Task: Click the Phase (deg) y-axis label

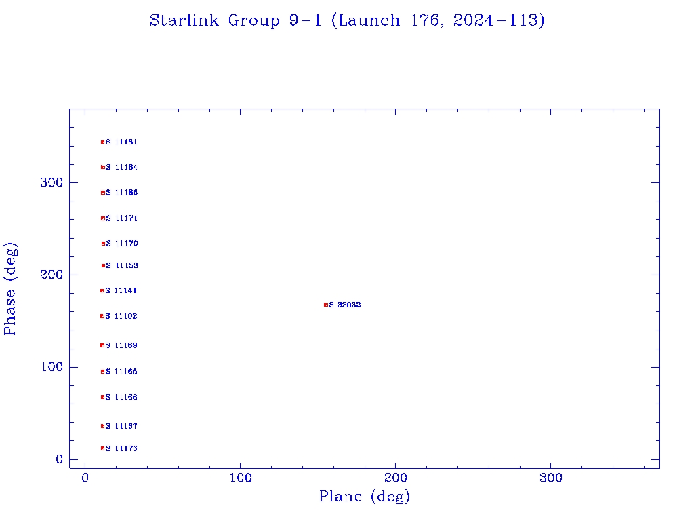Action: point(11,289)
